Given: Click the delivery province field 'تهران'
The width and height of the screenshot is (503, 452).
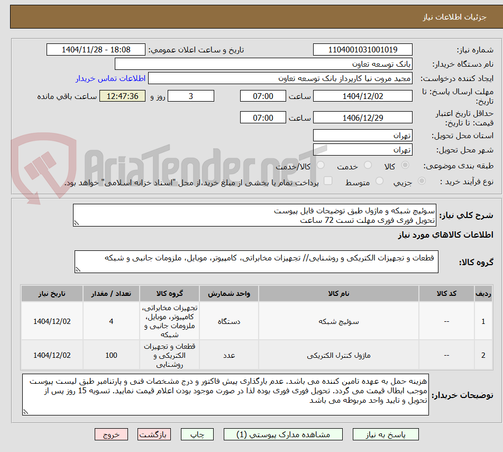Looking at the screenshot, I should [x=362, y=135].
